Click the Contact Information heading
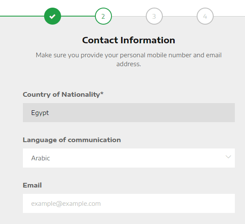245x224 pixels. tap(128, 40)
